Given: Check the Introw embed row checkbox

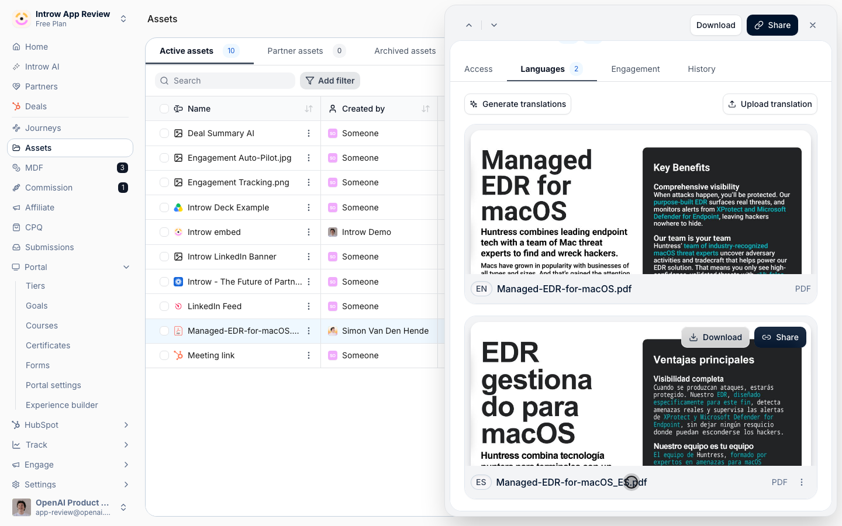Looking at the screenshot, I should (164, 232).
